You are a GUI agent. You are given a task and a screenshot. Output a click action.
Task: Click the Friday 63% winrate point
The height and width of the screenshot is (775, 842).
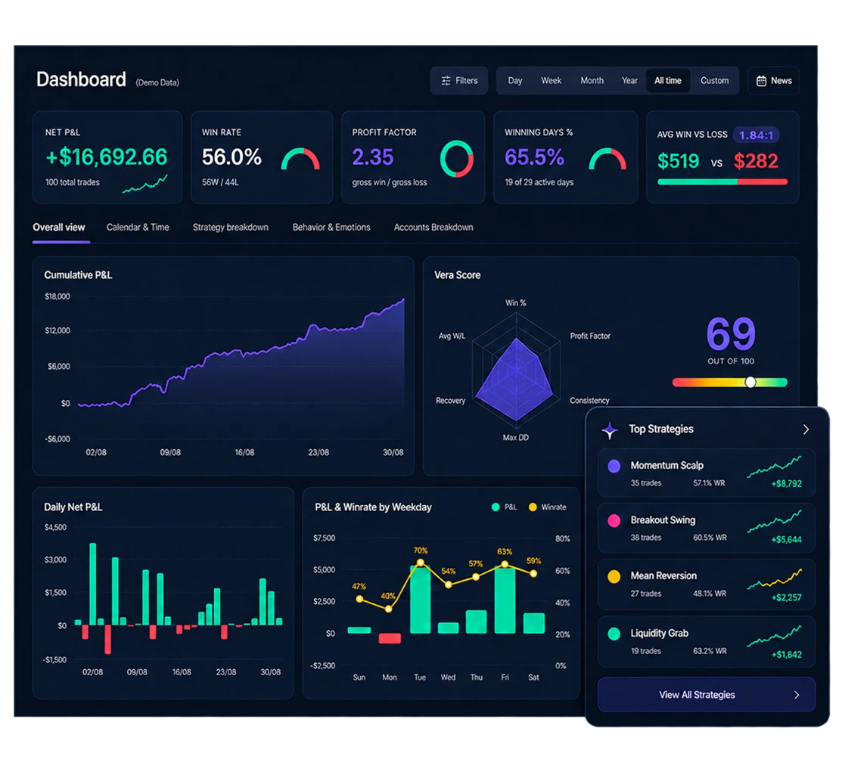(505, 564)
